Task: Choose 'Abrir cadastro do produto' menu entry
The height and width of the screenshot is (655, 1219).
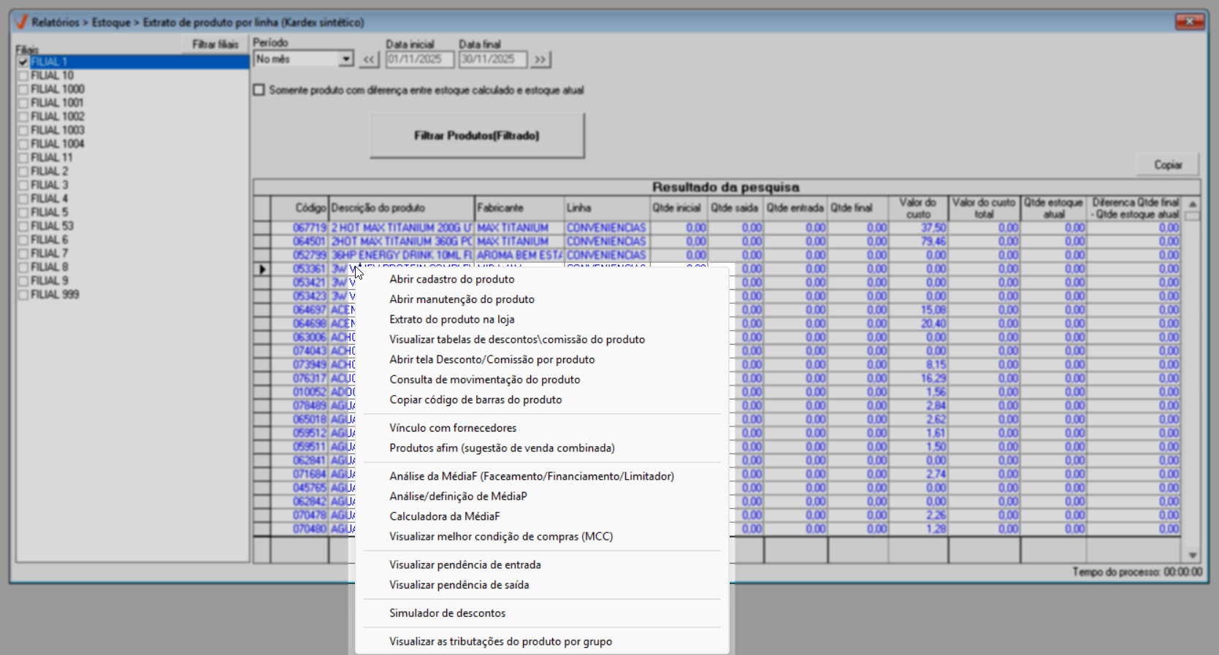Action: point(451,280)
